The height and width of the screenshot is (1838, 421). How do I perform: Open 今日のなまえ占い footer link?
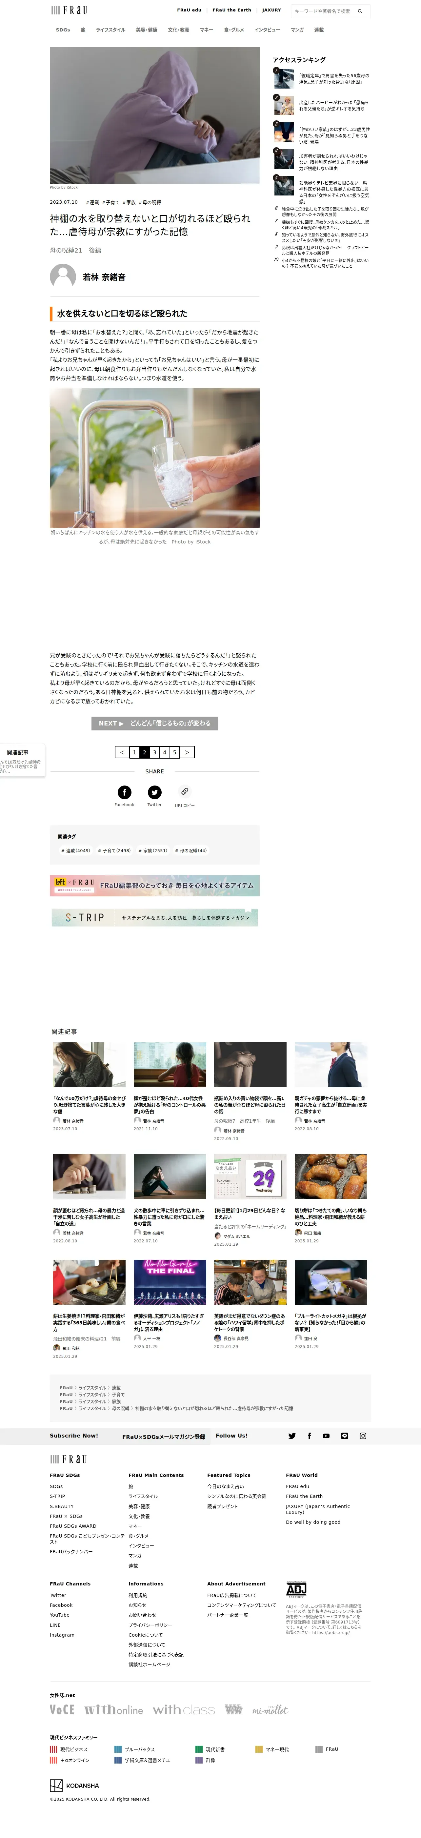point(226,1486)
